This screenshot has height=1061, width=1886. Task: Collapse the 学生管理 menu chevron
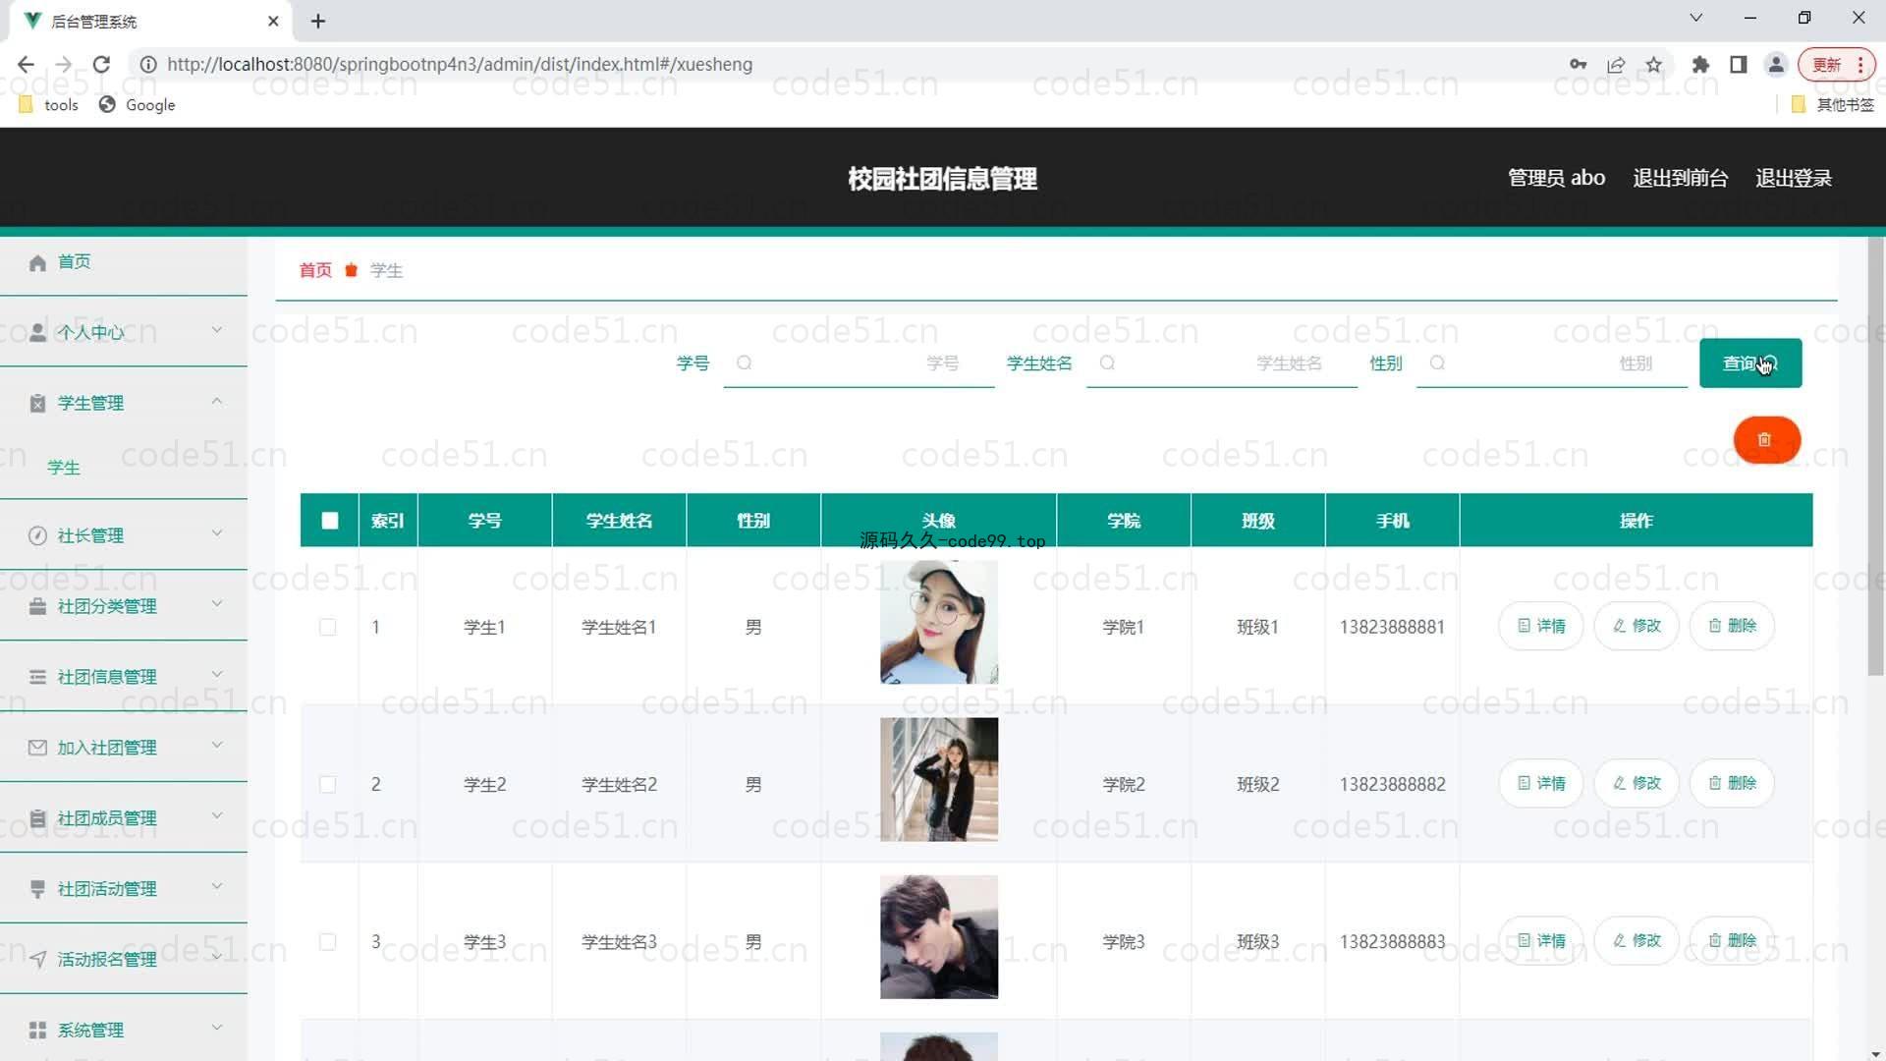coord(217,401)
